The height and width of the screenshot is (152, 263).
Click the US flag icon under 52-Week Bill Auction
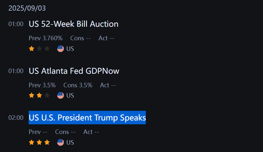click(61, 49)
